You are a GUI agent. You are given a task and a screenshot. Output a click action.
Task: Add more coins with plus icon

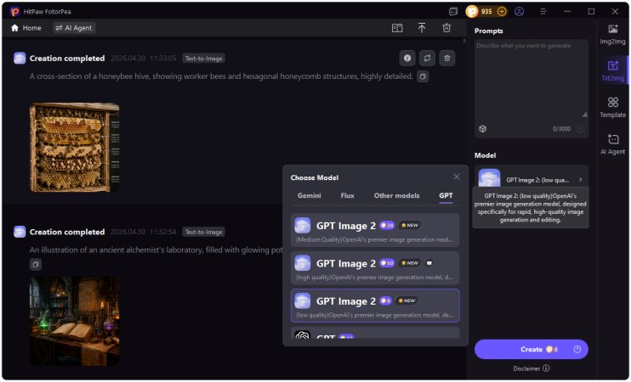click(502, 11)
